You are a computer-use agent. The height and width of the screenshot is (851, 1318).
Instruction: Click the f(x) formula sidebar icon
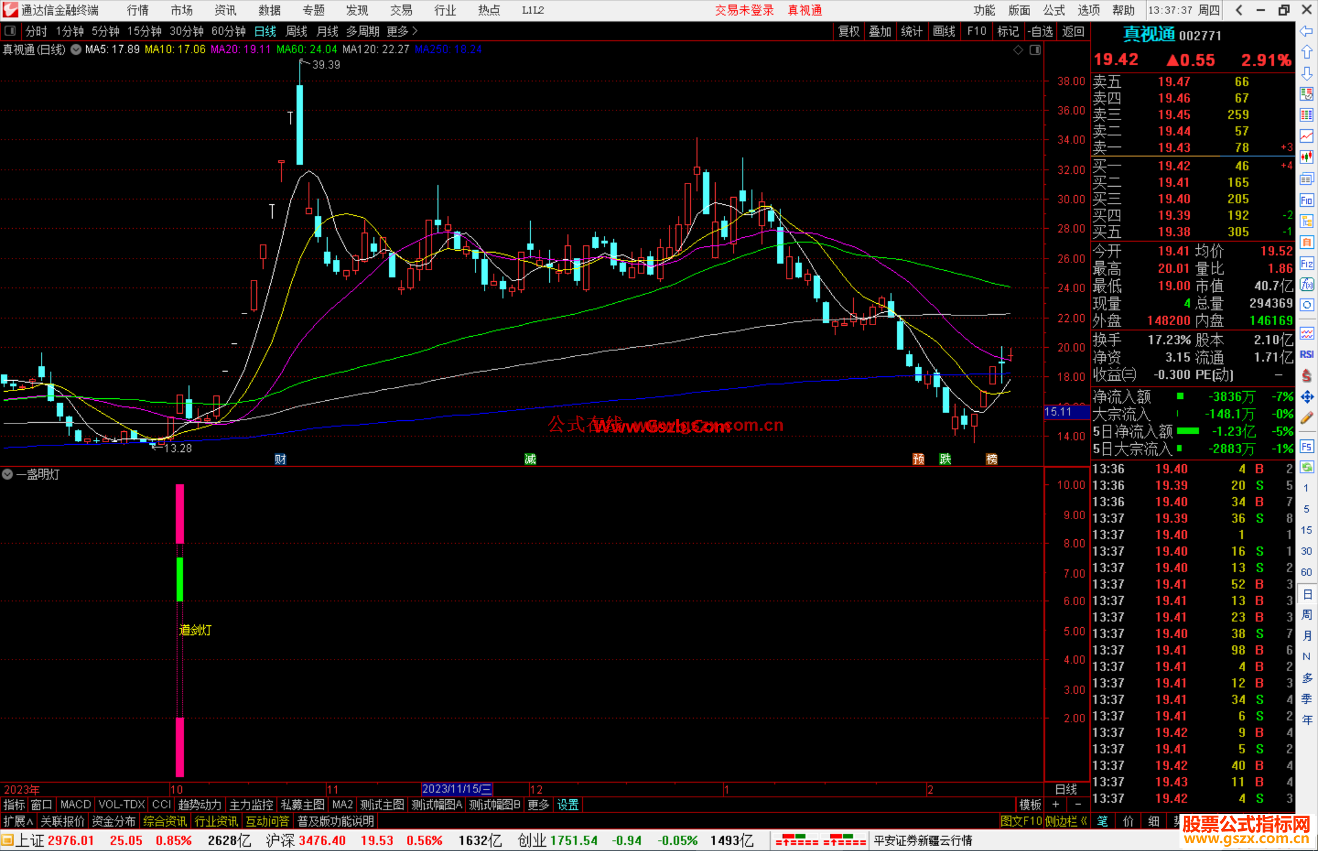(1306, 284)
